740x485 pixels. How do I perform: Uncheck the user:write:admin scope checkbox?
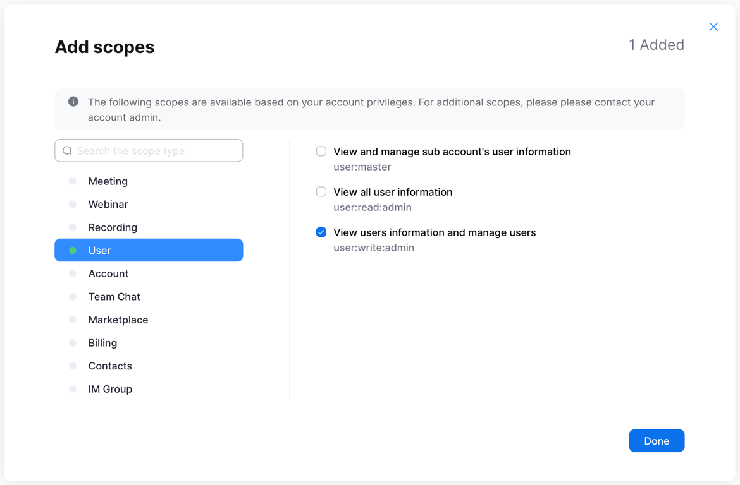[x=321, y=232]
